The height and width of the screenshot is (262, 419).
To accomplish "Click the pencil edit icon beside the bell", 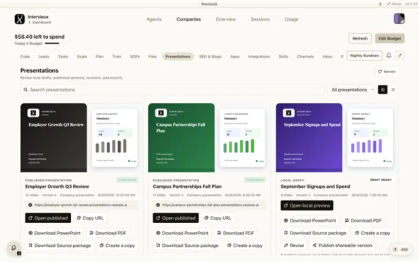I will 400,56.
